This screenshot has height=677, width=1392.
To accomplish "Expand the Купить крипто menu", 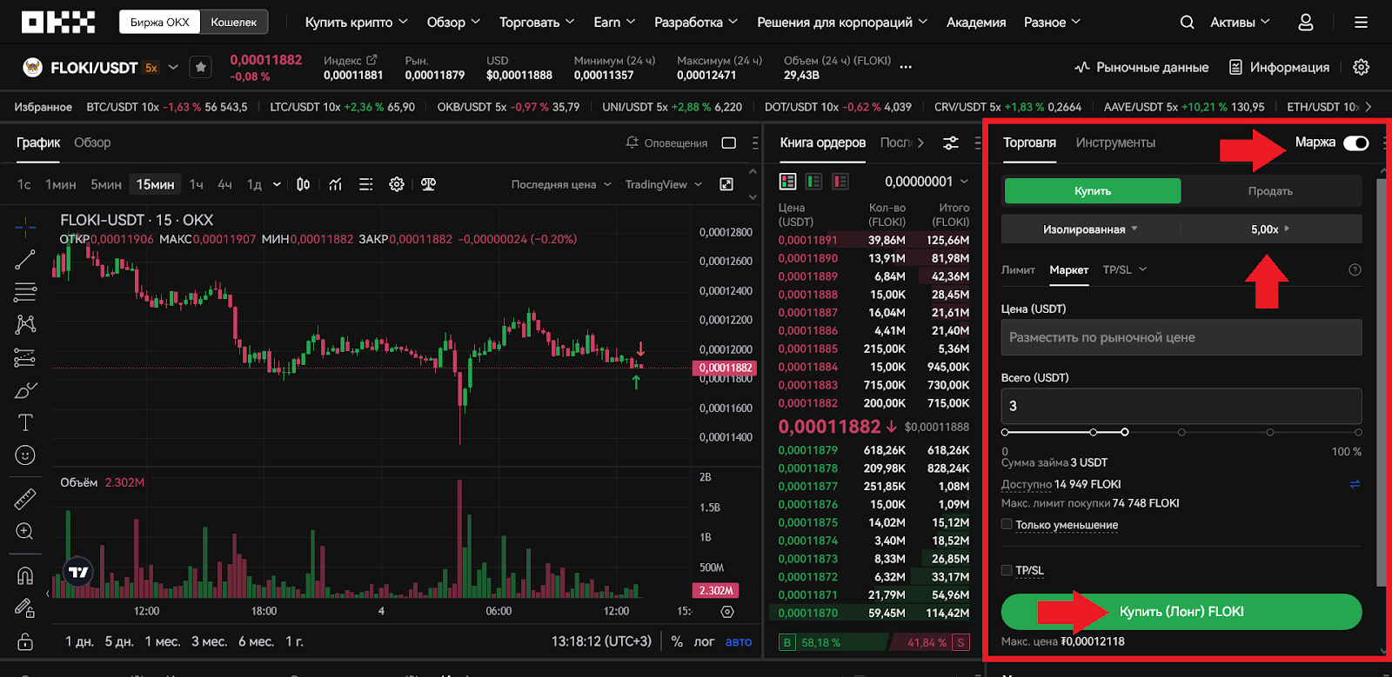I will (356, 23).
